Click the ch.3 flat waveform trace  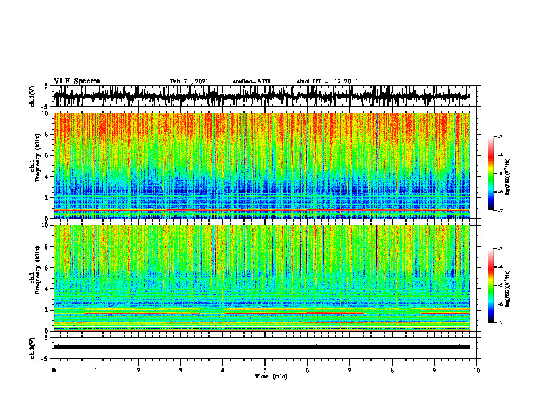click(261, 347)
